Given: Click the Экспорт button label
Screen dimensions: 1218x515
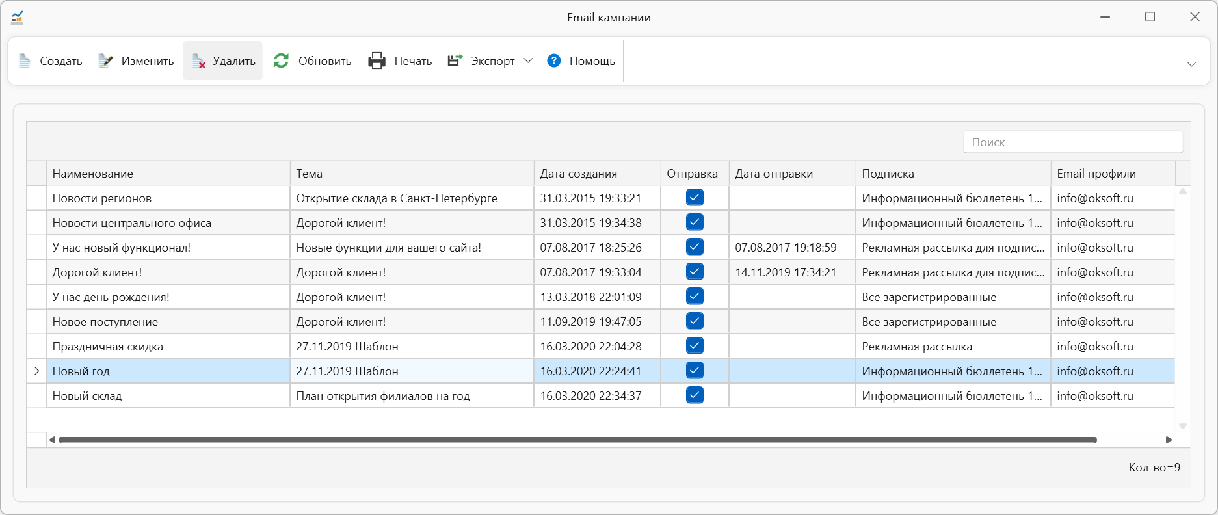Looking at the screenshot, I should coord(493,61).
